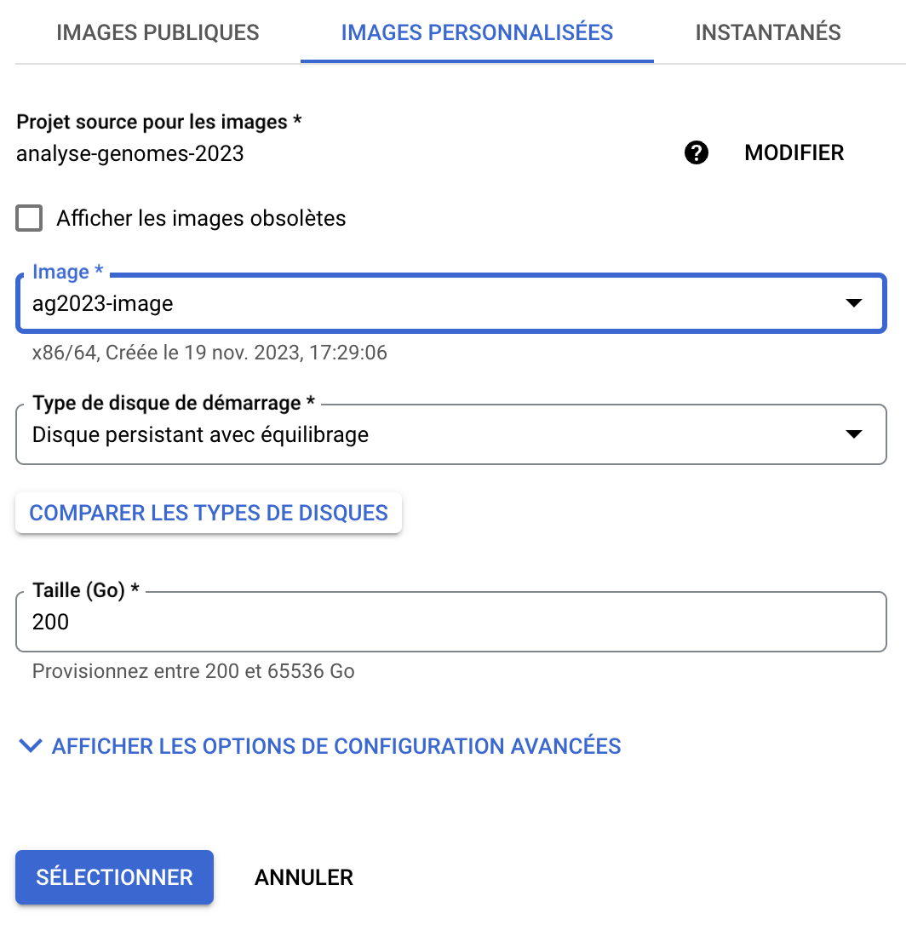Enable the 'Afficher les images obsolètes' checkbox

[x=29, y=218]
